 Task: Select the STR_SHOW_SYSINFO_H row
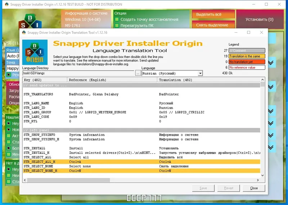(141, 139)
